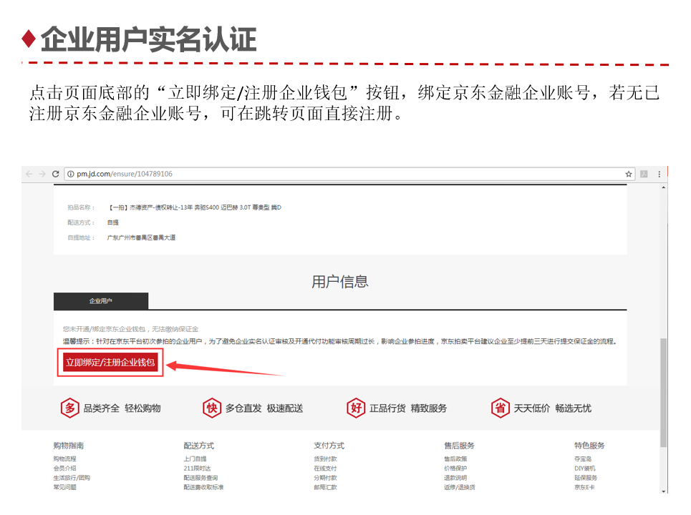Image resolution: width=691 pixels, height=515 pixels.
Task: Open 京东E卡 footer link
Action: (x=584, y=487)
